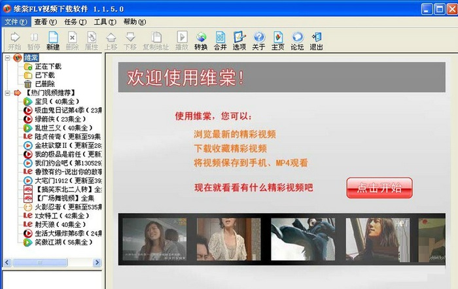Image resolution: width=458 pixels, height=289 pixels.
Task: Click horizontal scrollbar thumb in tree panel
Action: tap(40, 262)
